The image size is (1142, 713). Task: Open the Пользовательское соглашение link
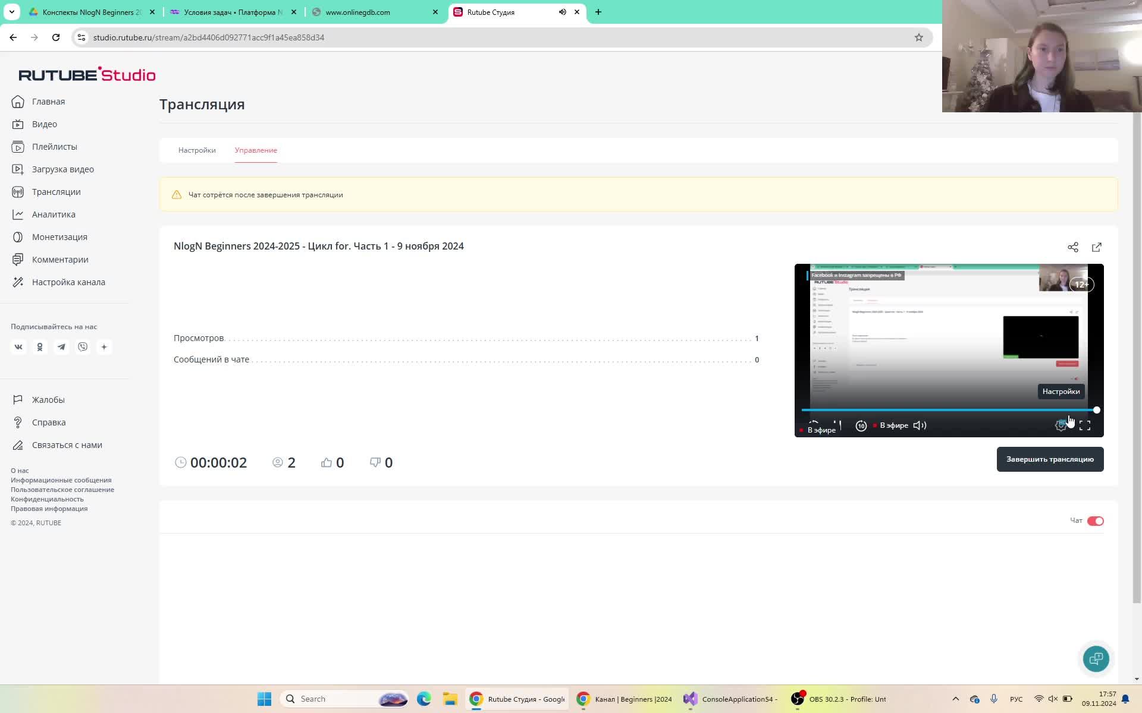tap(62, 490)
